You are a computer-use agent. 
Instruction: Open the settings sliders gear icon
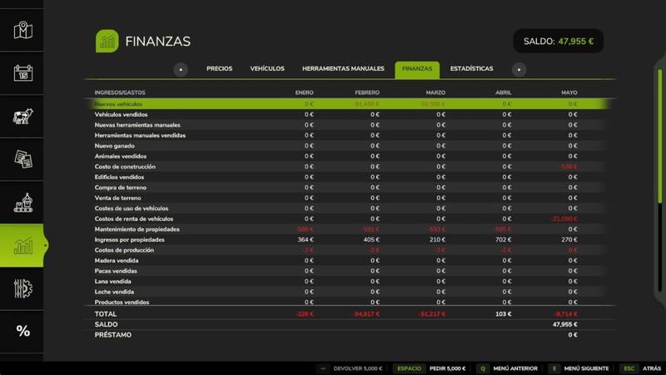click(23, 288)
